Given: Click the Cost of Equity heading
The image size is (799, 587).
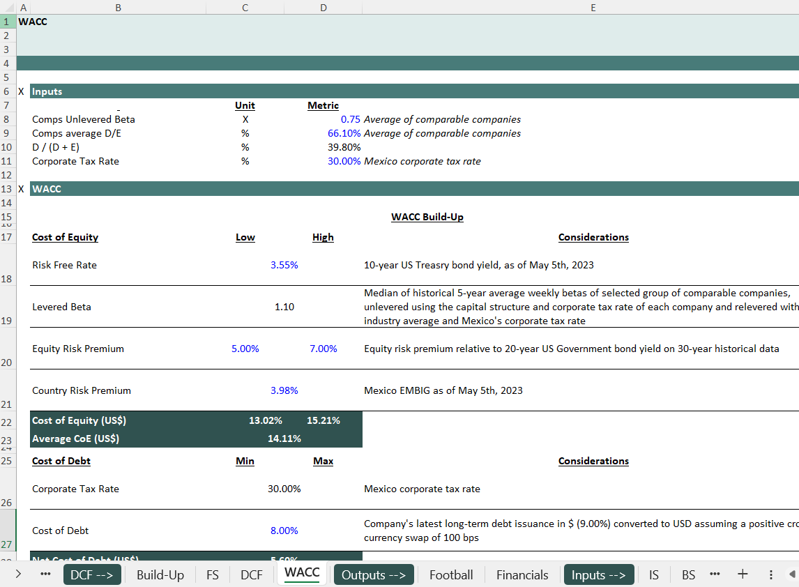Looking at the screenshot, I should [x=66, y=237].
